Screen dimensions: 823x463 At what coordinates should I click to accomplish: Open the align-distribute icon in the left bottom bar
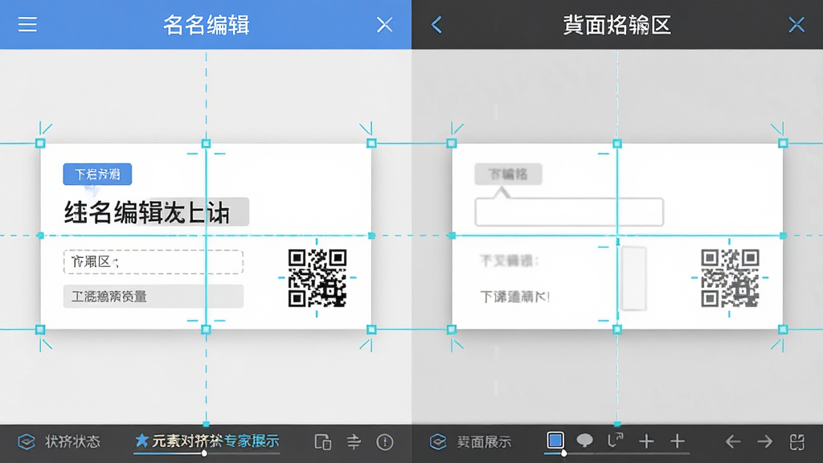[x=354, y=442]
